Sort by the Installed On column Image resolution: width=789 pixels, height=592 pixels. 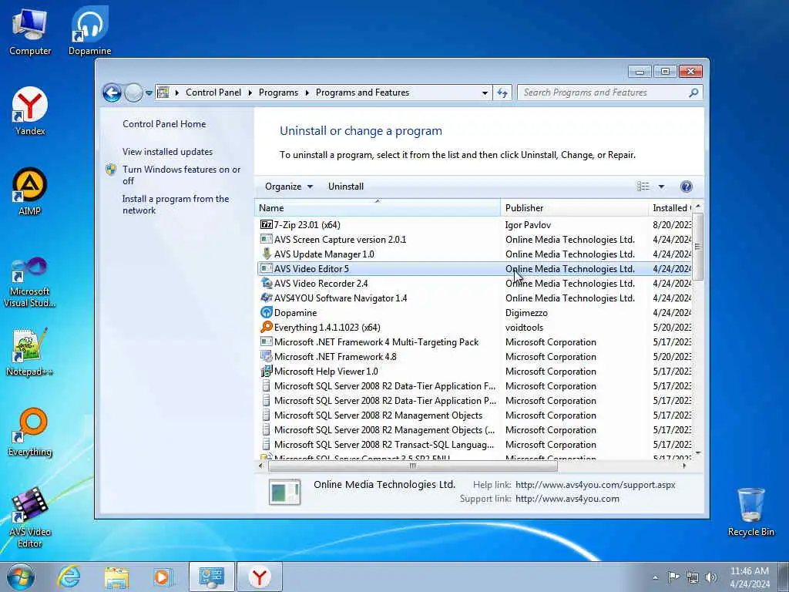coord(671,208)
